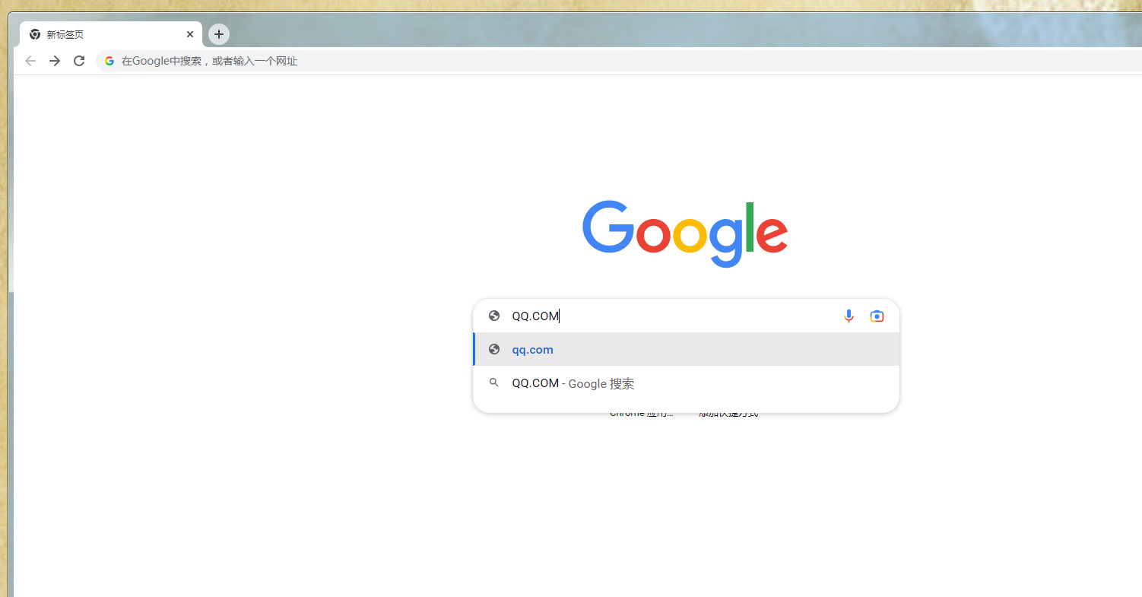Click the 添加快捷方式 shortcut button
The width and height of the screenshot is (1142, 597).
pyautogui.click(x=728, y=414)
